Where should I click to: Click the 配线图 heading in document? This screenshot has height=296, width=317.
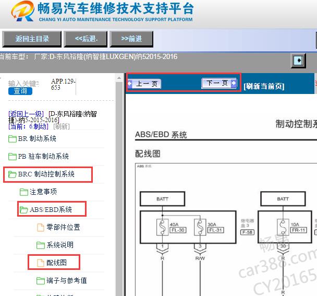[148, 153]
